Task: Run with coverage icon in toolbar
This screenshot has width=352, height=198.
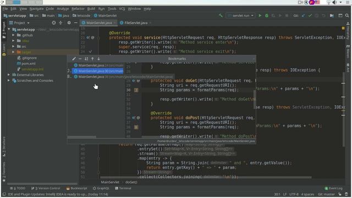Action: 273,15
